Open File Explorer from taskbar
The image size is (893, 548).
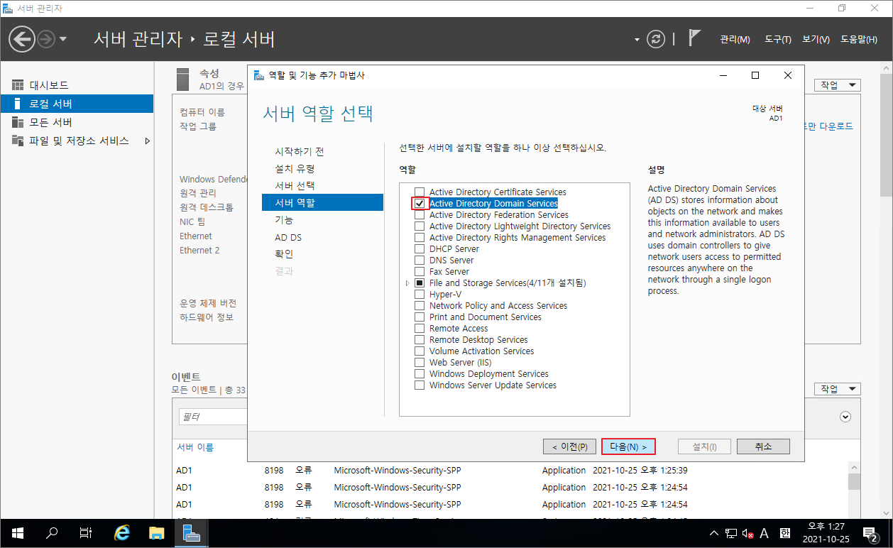[156, 533]
